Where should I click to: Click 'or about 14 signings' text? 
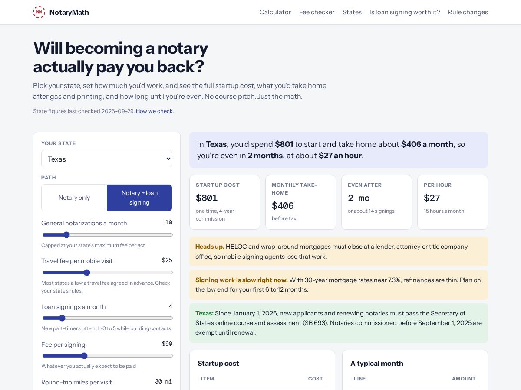coord(371,211)
